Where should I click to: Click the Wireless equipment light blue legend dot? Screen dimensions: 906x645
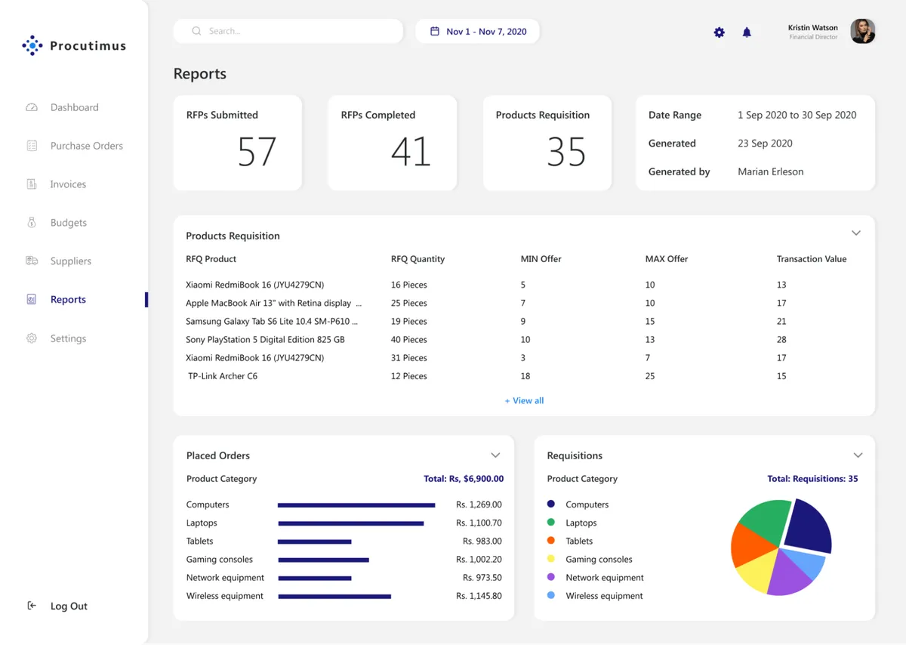click(551, 595)
